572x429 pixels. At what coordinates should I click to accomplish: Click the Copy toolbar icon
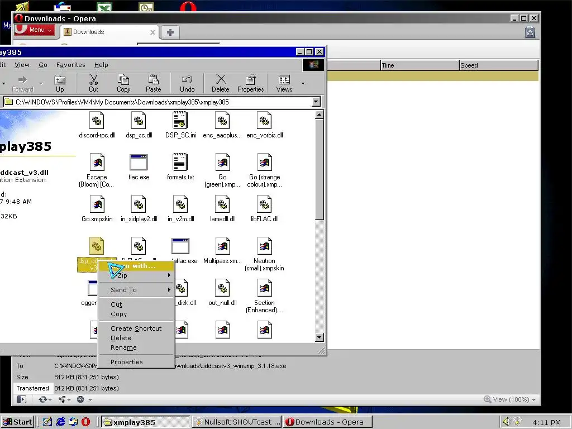tap(123, 83)
